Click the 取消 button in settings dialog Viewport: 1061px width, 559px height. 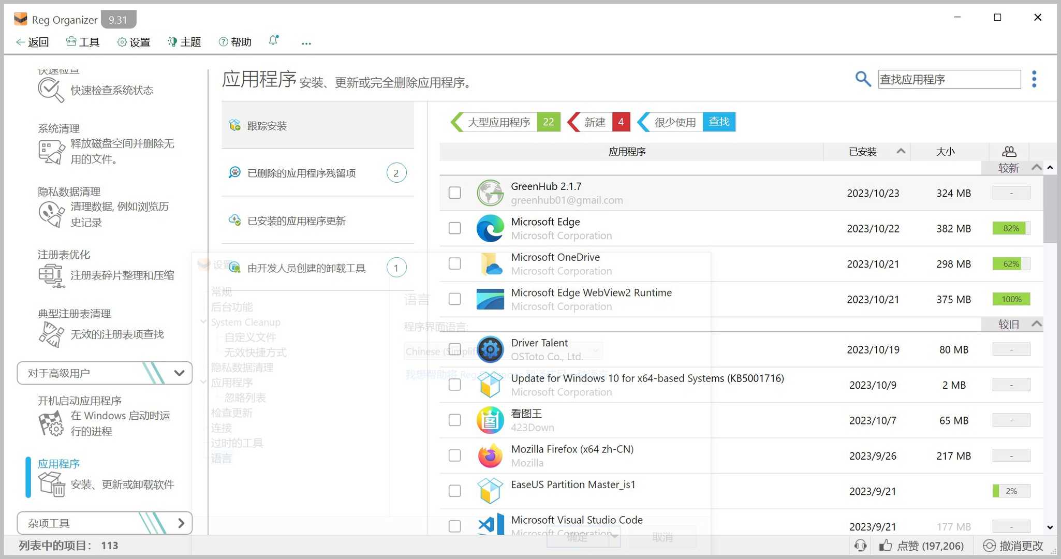click(x=662, y=537)
